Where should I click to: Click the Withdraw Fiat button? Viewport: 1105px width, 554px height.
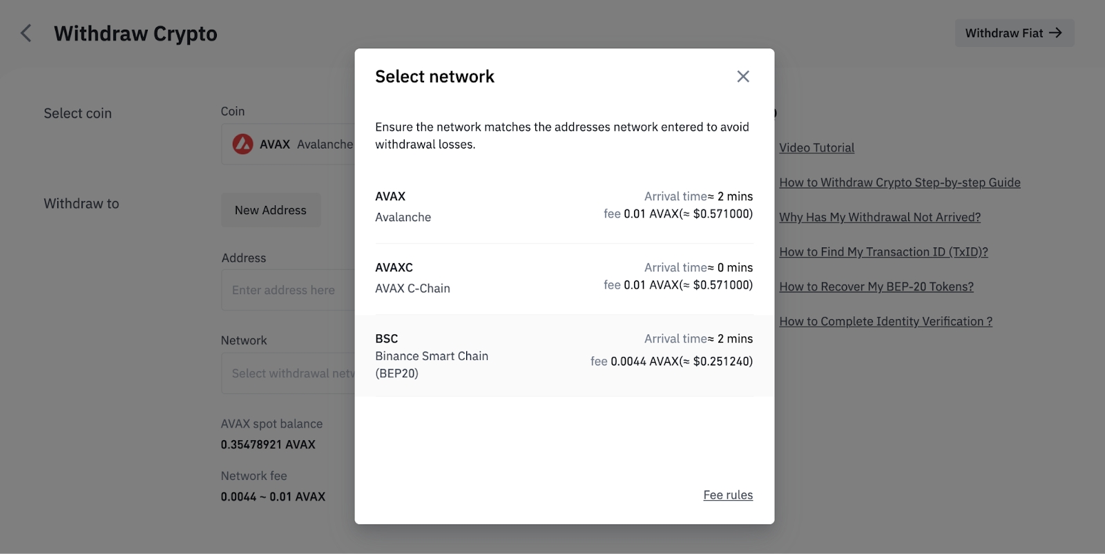tap(1013, 33)
